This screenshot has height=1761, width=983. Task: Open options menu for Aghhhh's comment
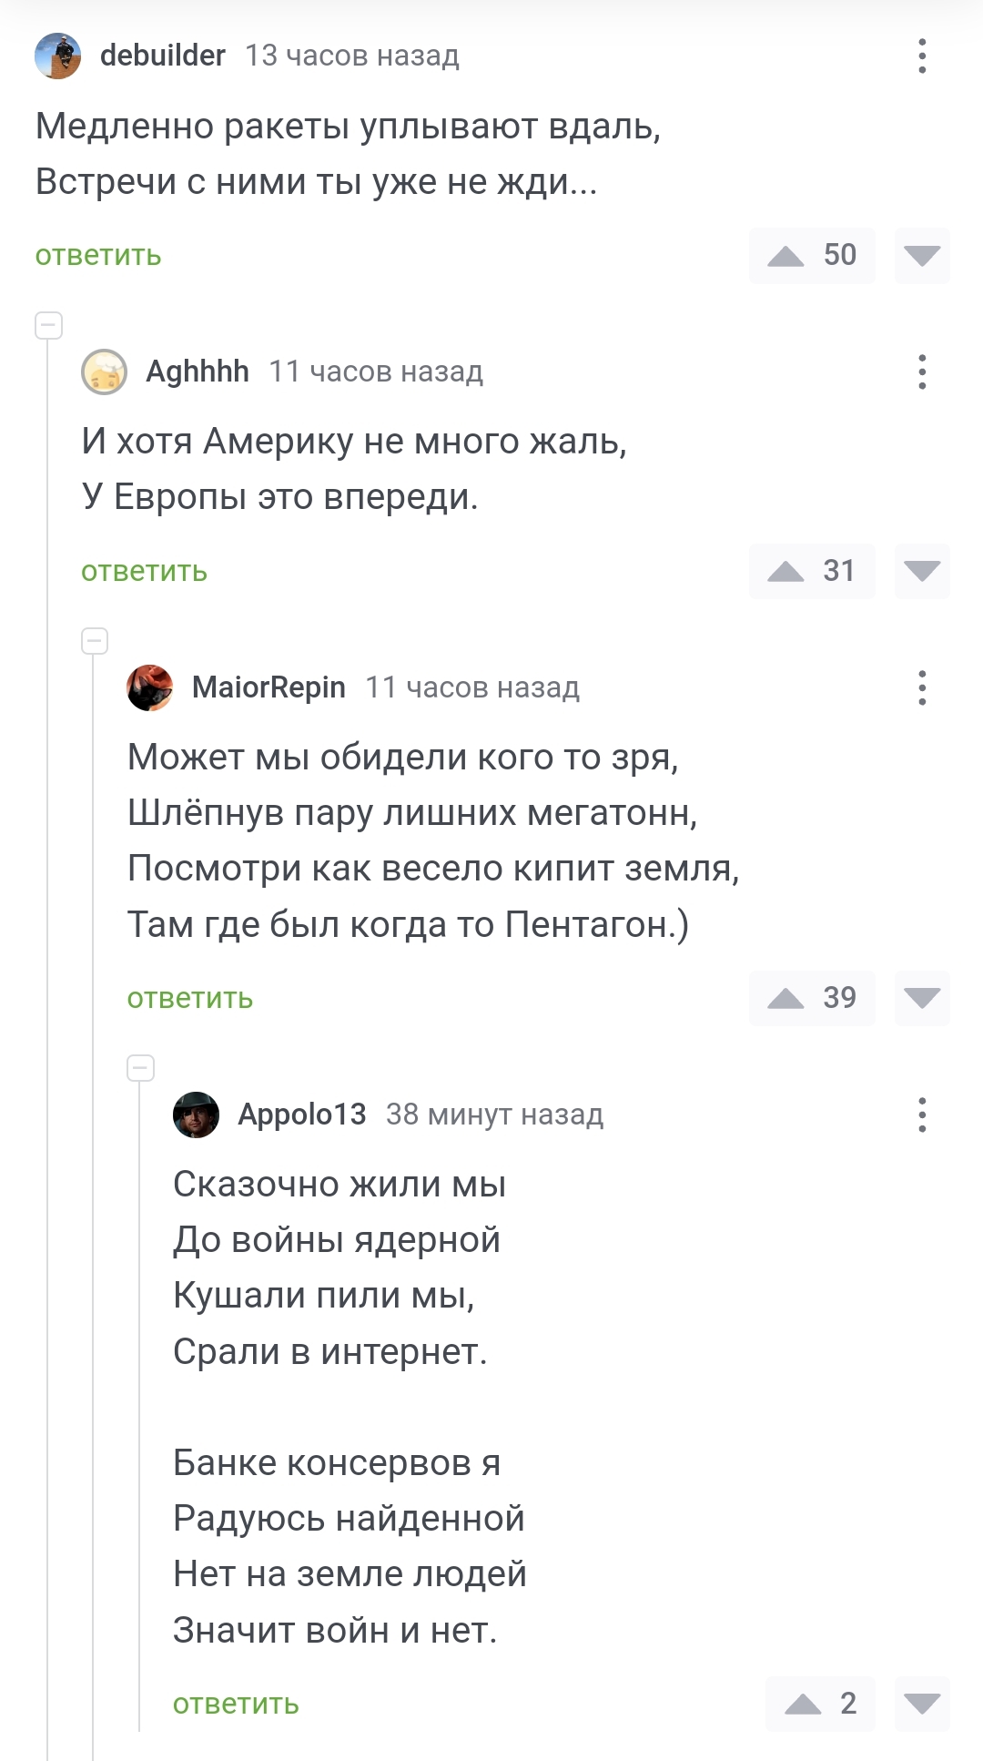coord(922,372)
